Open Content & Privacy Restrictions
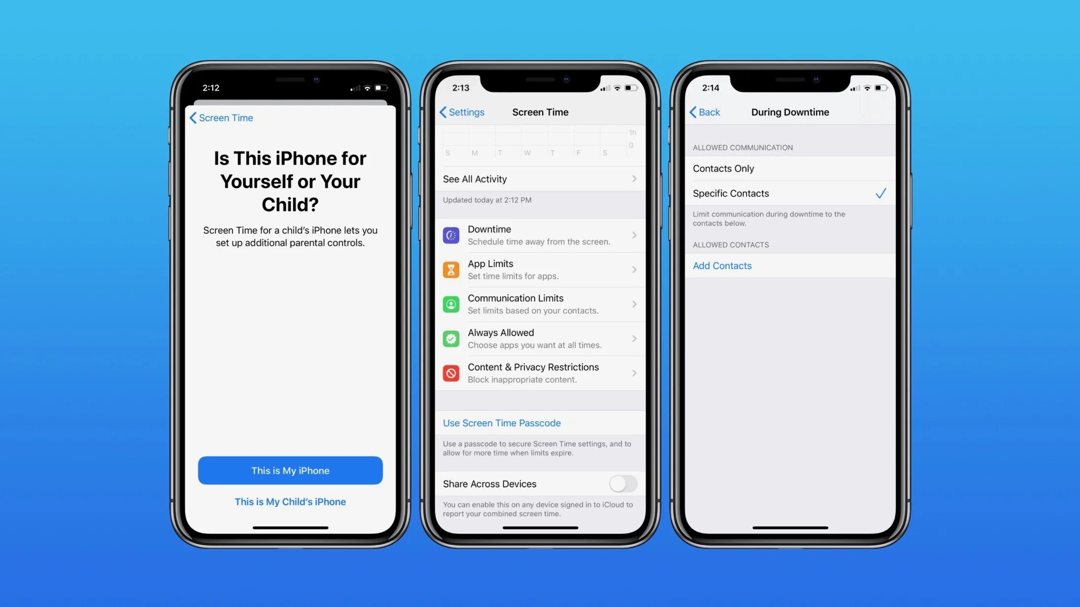The width and height of the screenshot is (1080, 607). 540,373
